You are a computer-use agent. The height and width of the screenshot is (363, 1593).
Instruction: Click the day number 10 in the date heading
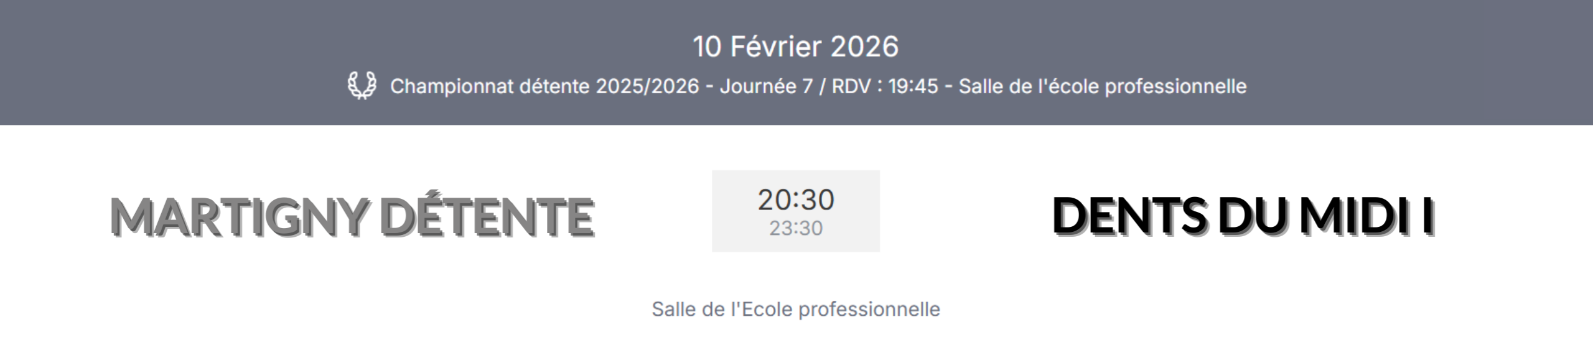pyautogui.click(x=707, y=47)
